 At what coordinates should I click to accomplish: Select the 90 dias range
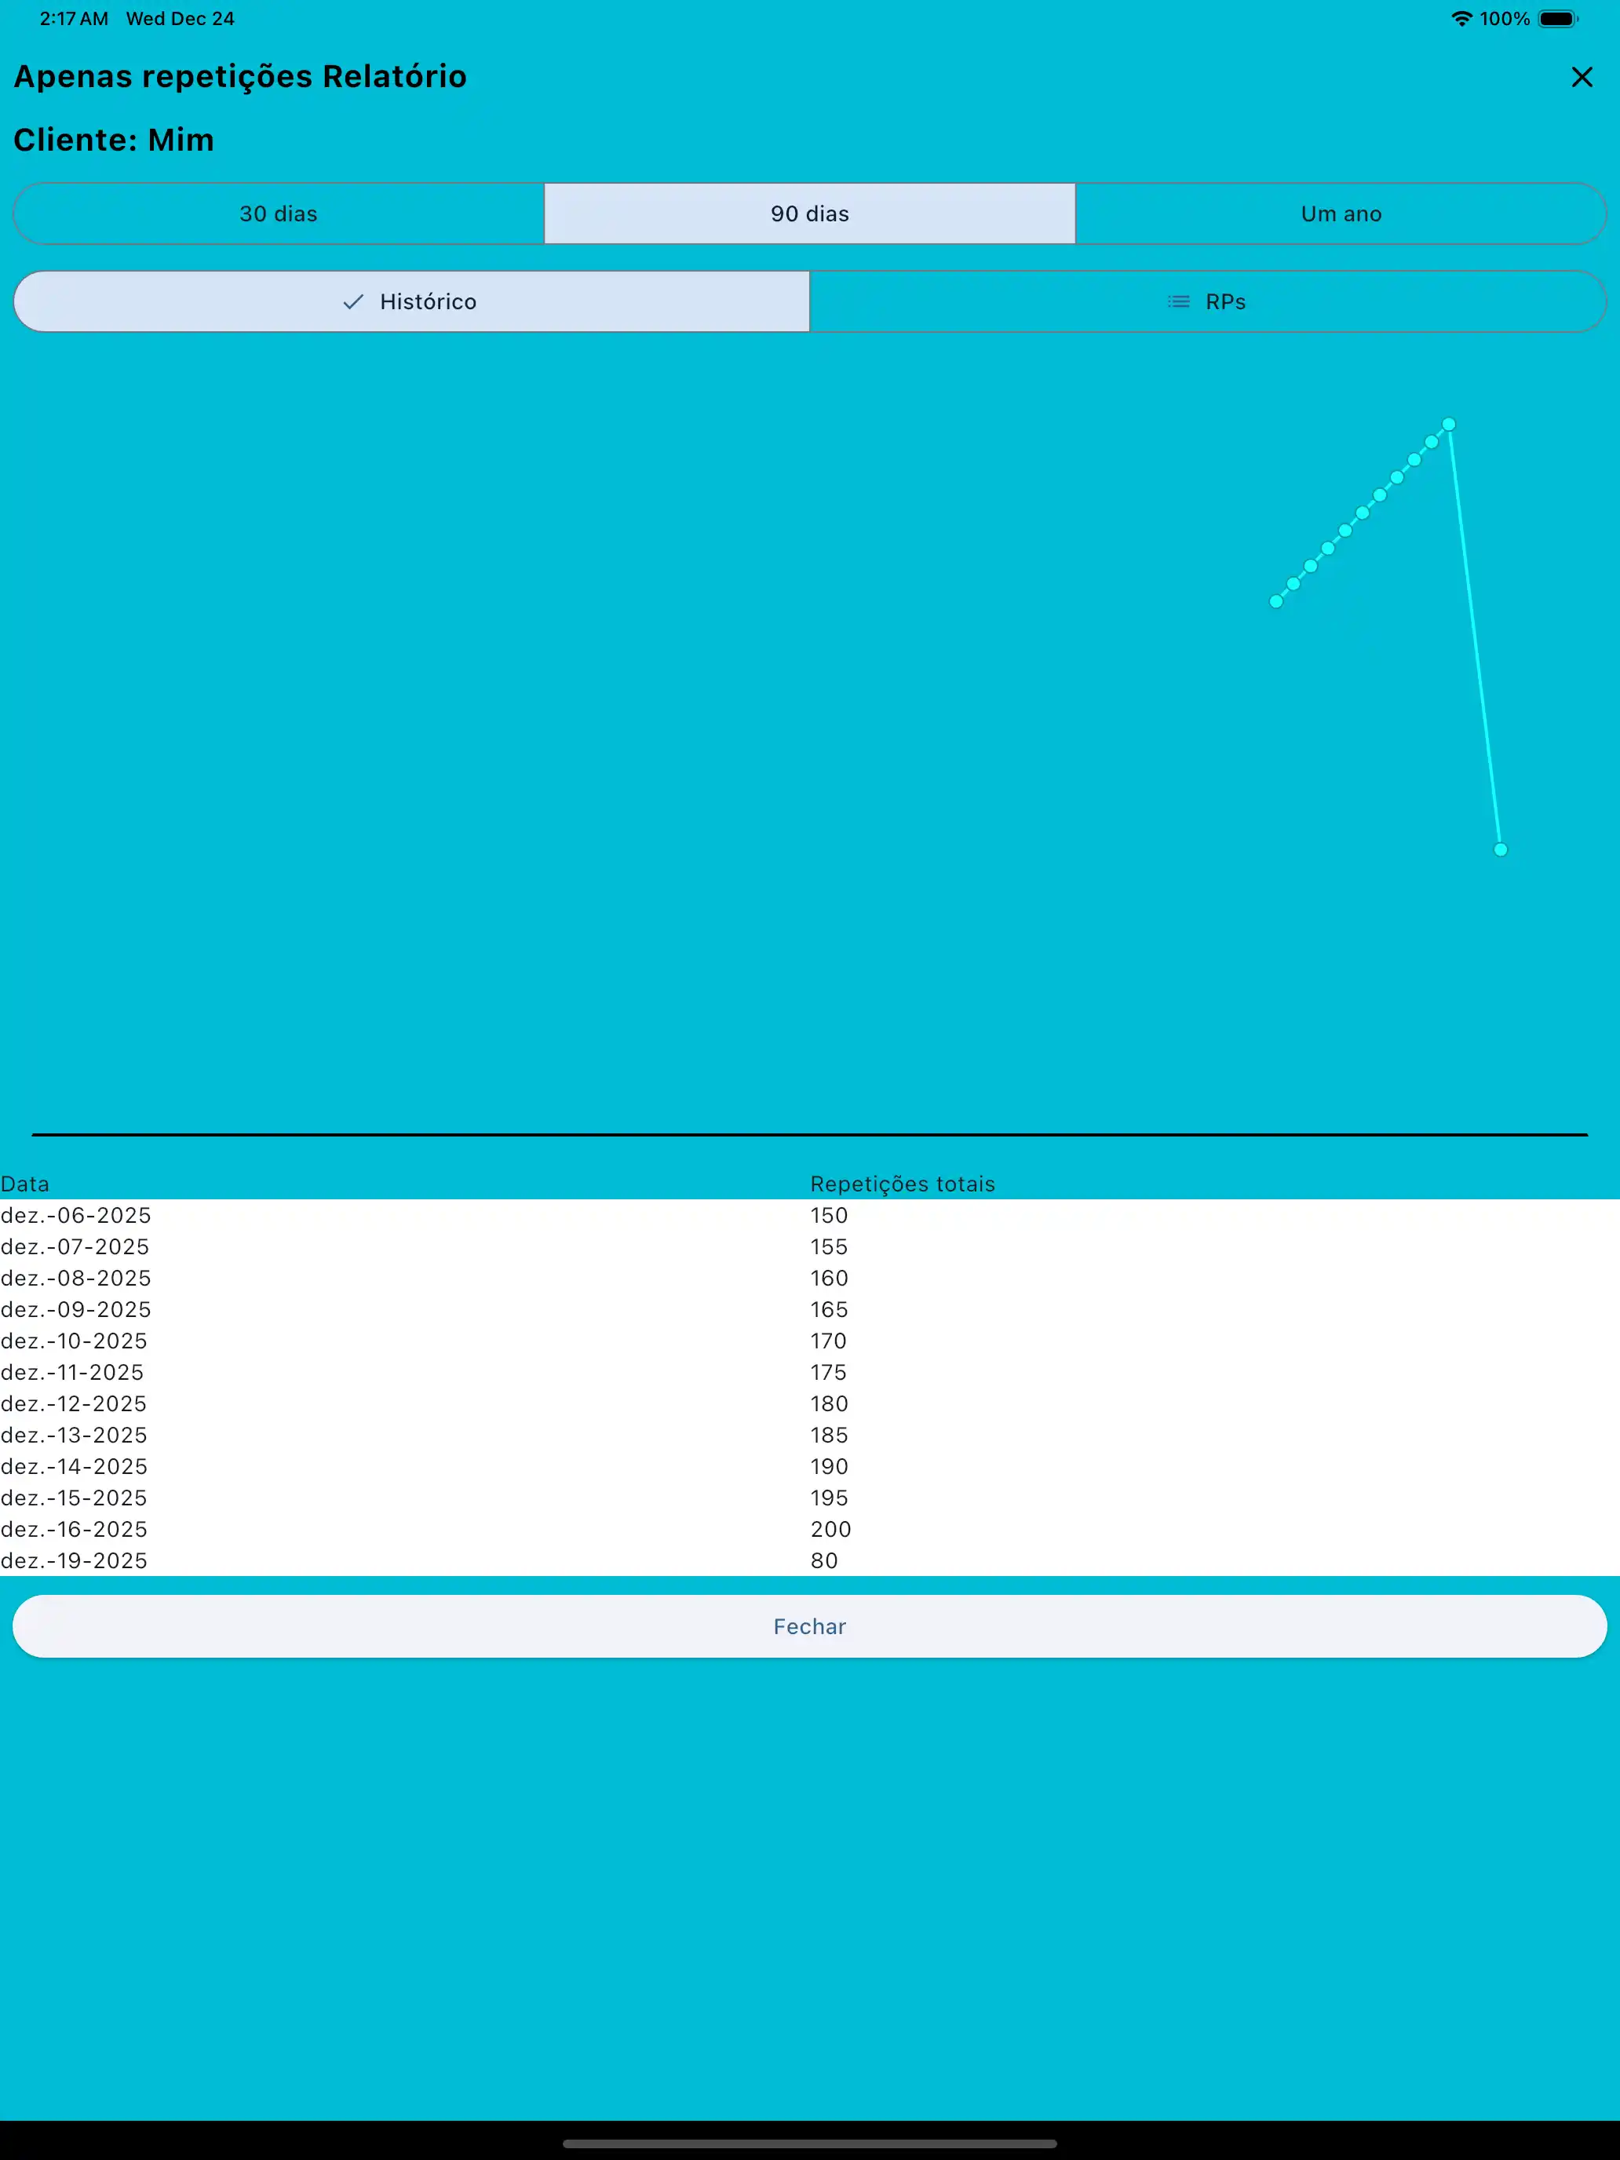pos(809,213)
